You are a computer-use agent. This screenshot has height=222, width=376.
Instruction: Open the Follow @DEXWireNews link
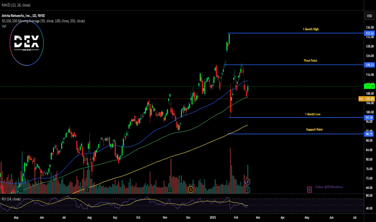(x=329, y=187)
